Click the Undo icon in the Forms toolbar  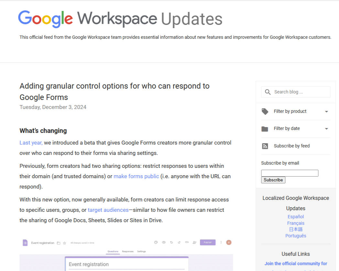[x=171, y=242]
